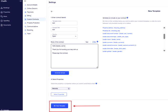Click inside the Template name field
The image size is (168, 112).
coord(64,23)
